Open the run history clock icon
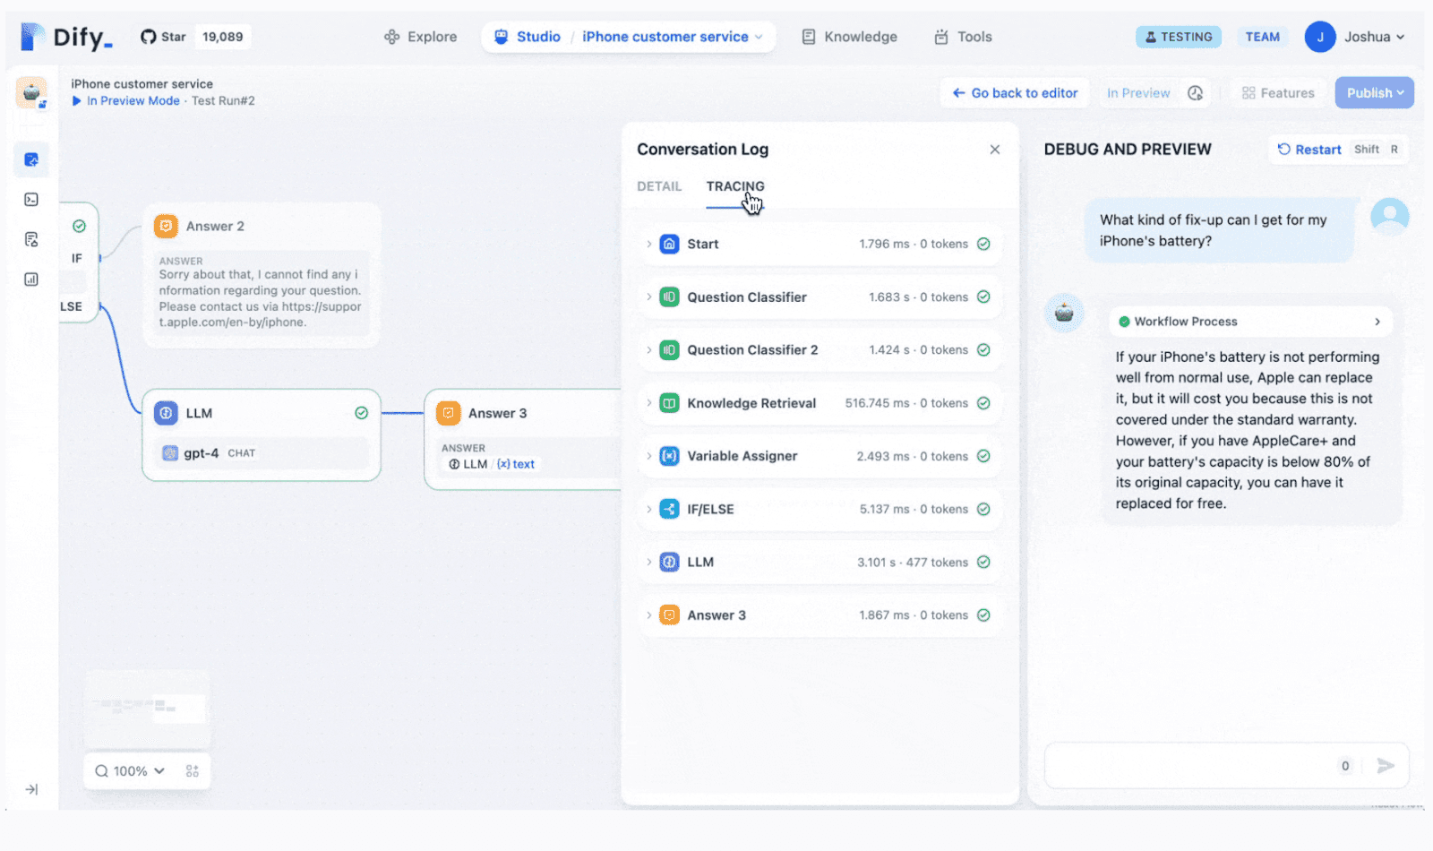Viewport: 1433px width, 851px height. click(1195, 93)
